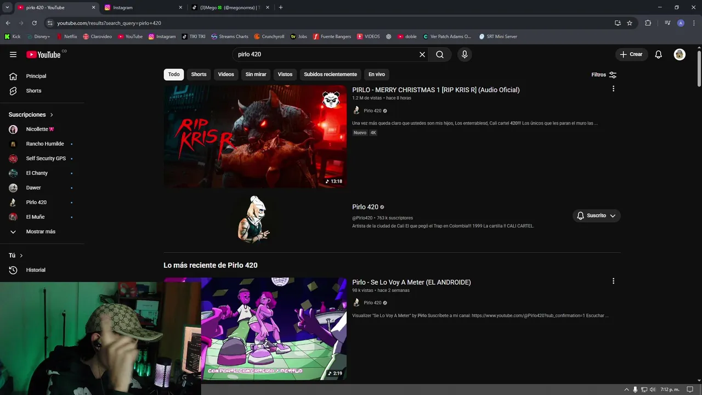Viewport: 702px width, 395px height.
Task: Open more options for MERRY CHRISTMAS video
Action: coord(613,89)
